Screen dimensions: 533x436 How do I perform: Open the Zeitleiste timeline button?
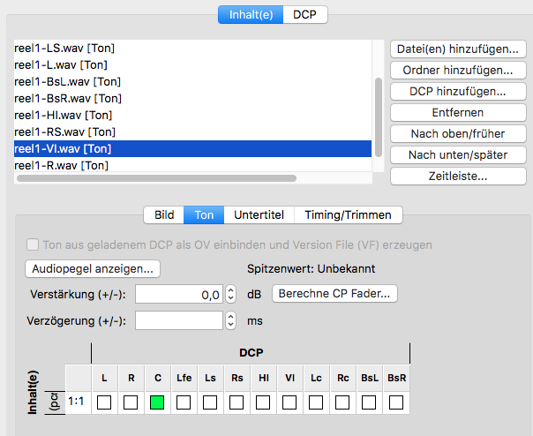tap(458, 177)
